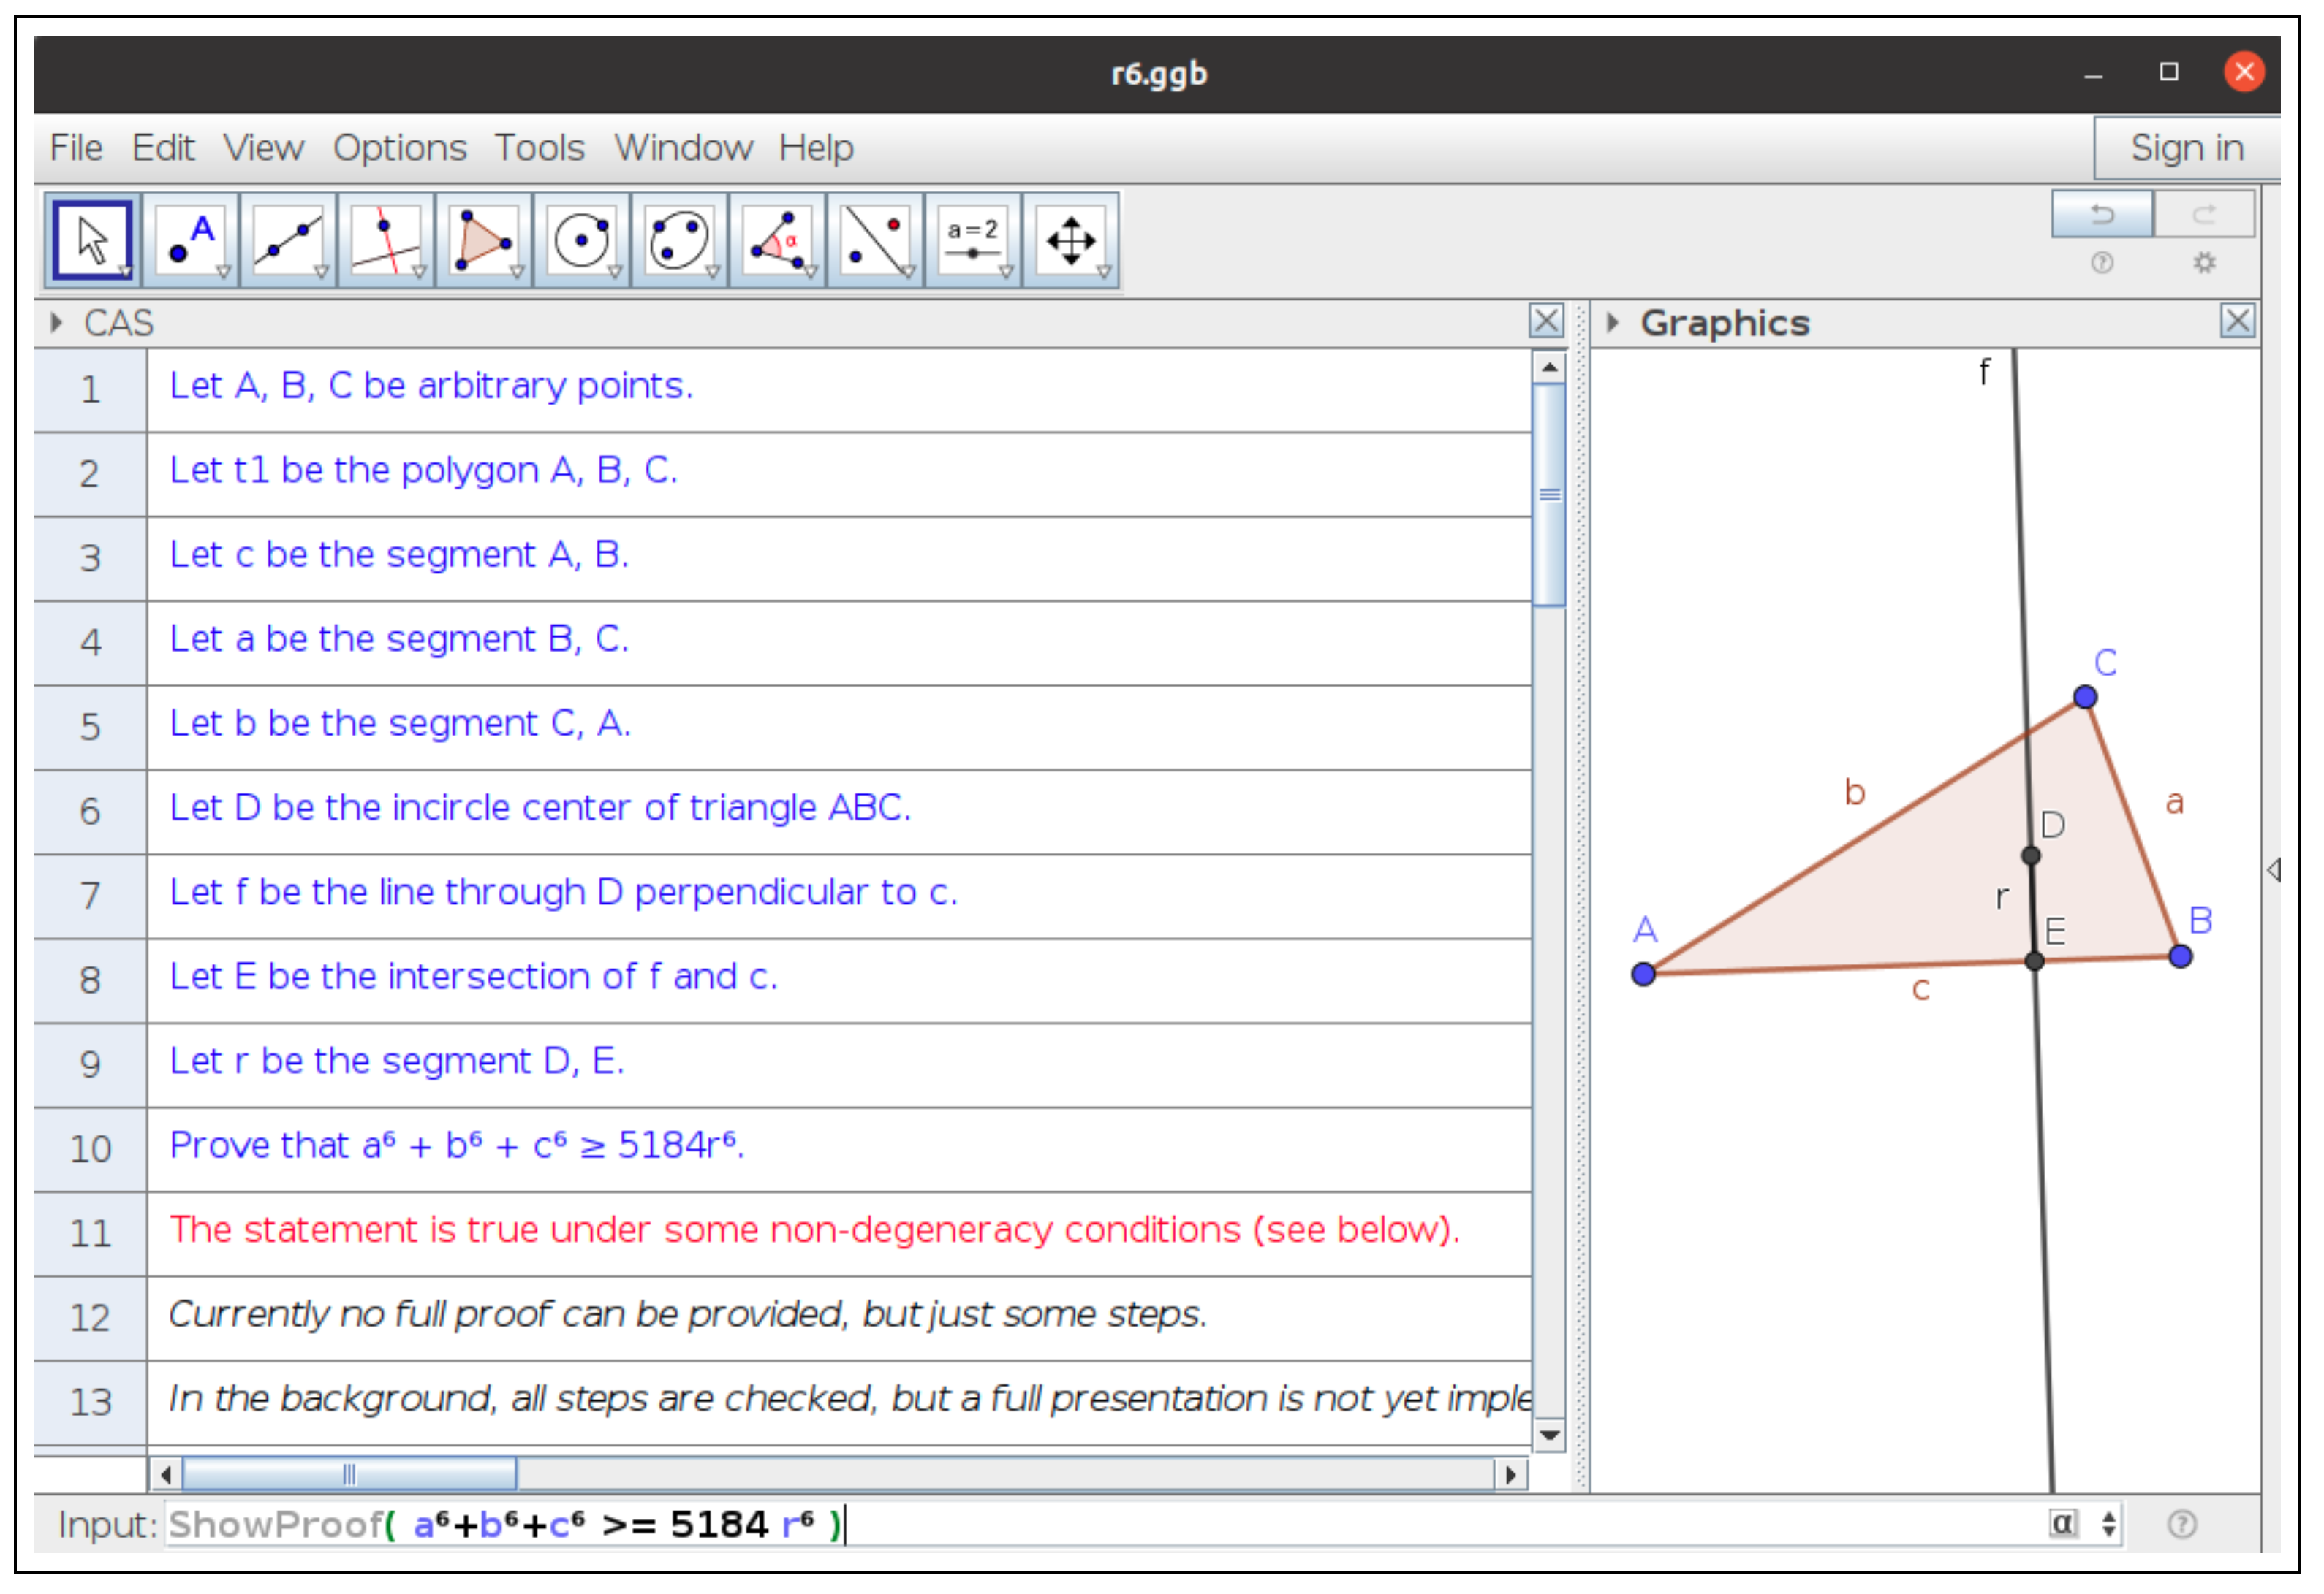This screenshot has width=2324, height=1594.
Task: Click the Undo button
Action: pos(2102,214)
